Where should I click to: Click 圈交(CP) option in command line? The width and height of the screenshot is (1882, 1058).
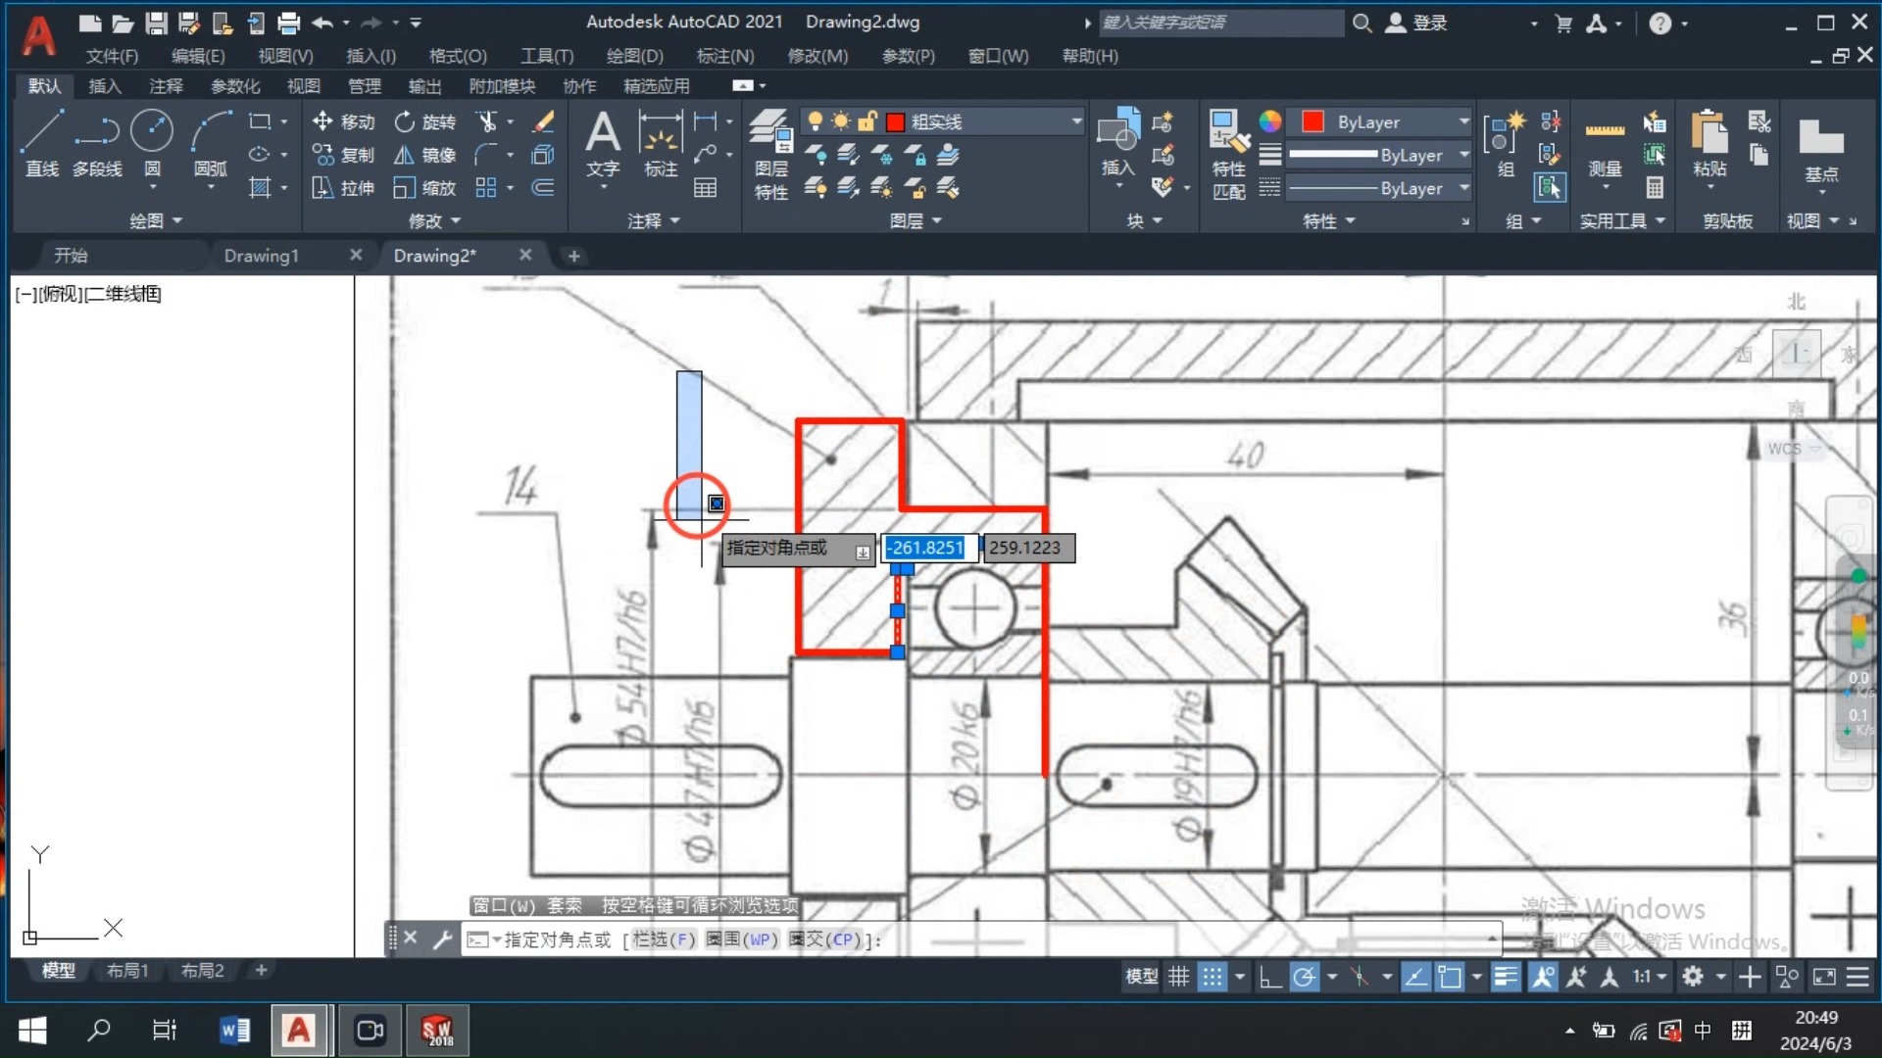824,939
